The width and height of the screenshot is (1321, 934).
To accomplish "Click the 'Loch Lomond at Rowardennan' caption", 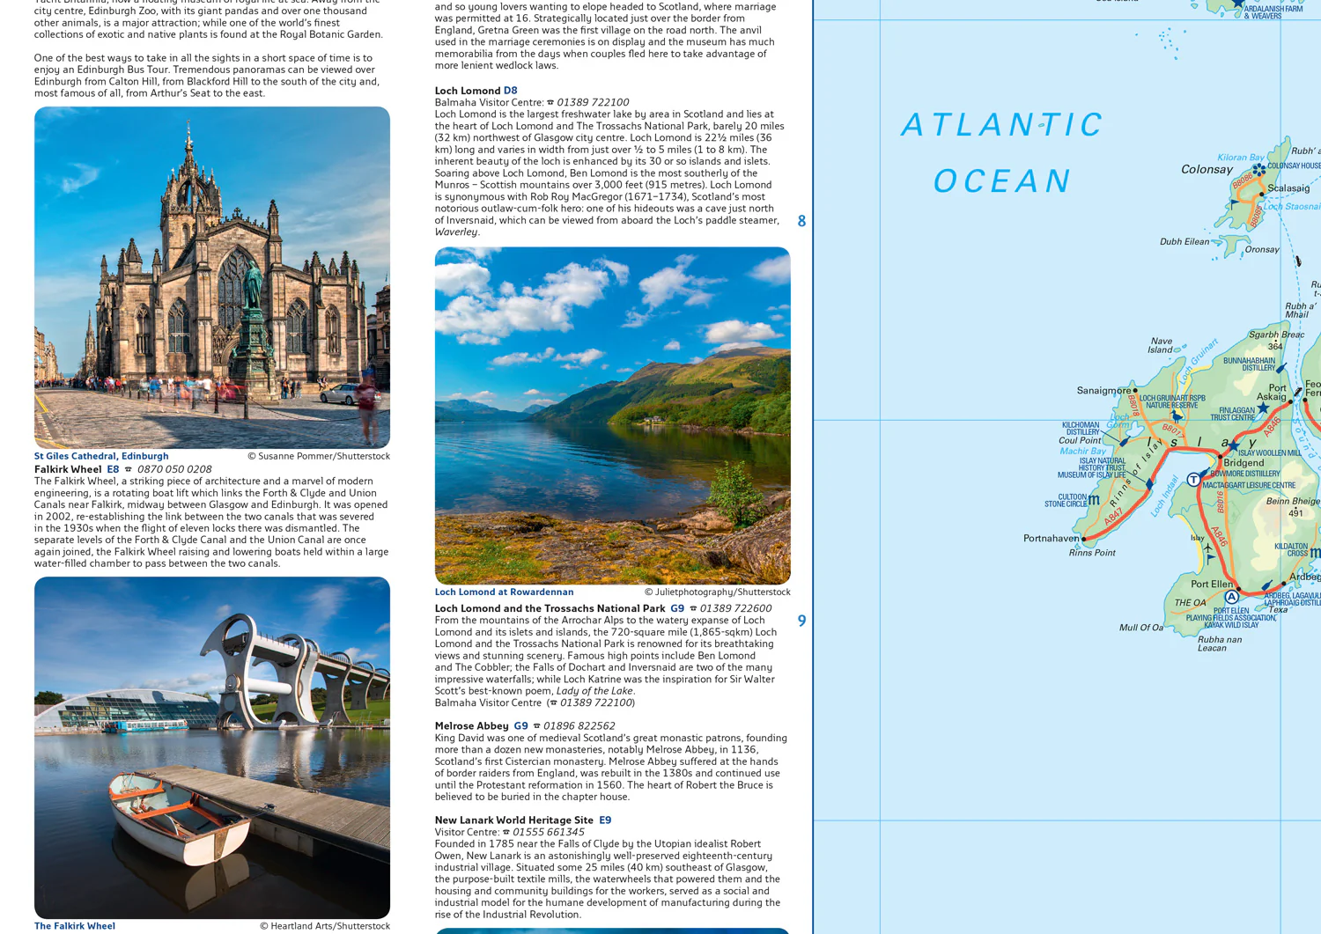I will pos(505,592).
